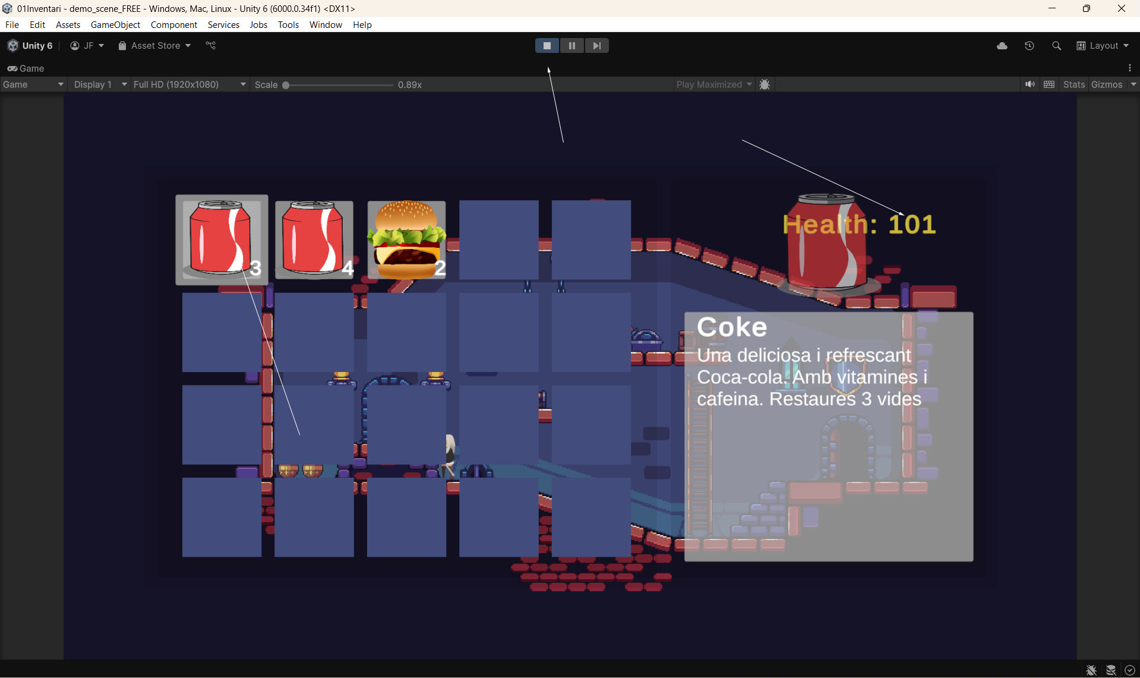Open the Asset Store button
The image size is (1140, 678).
click(154, 46)
